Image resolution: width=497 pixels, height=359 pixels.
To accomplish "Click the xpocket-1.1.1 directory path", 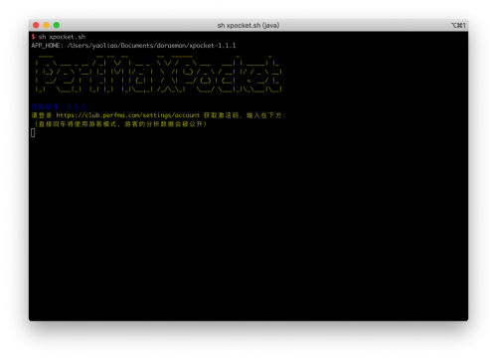I will [x=213, y=46].
